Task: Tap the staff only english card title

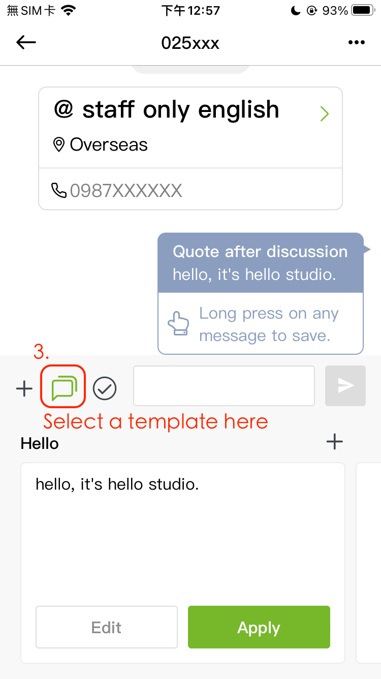Action: [x=167, y=110]
